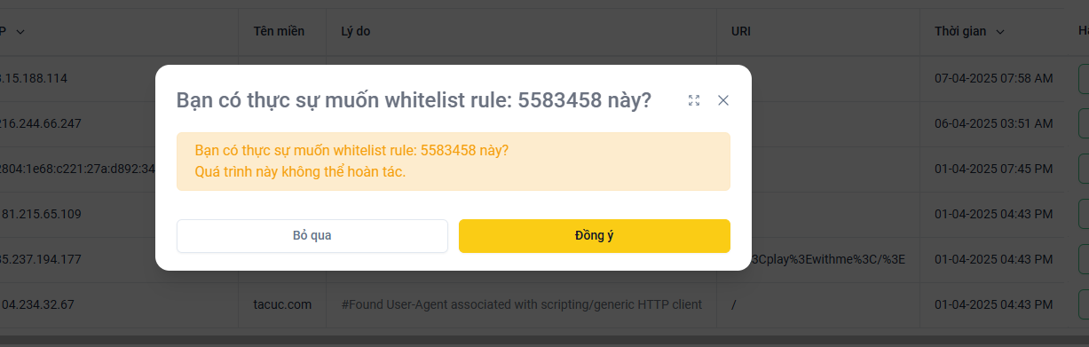Click the Bỏ qua button
The width and height of the screenshot is (1089, 347).
[x=312, y=236]
